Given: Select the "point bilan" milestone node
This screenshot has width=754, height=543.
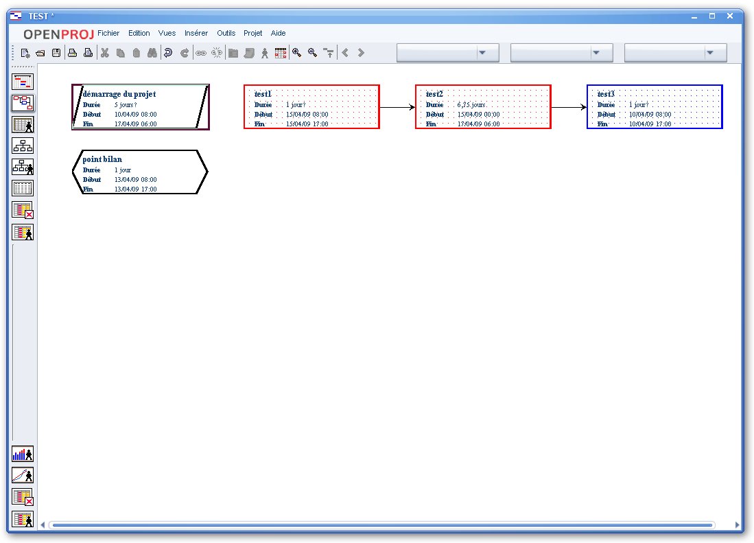Looking at the screenshot, I should (140, 172).
